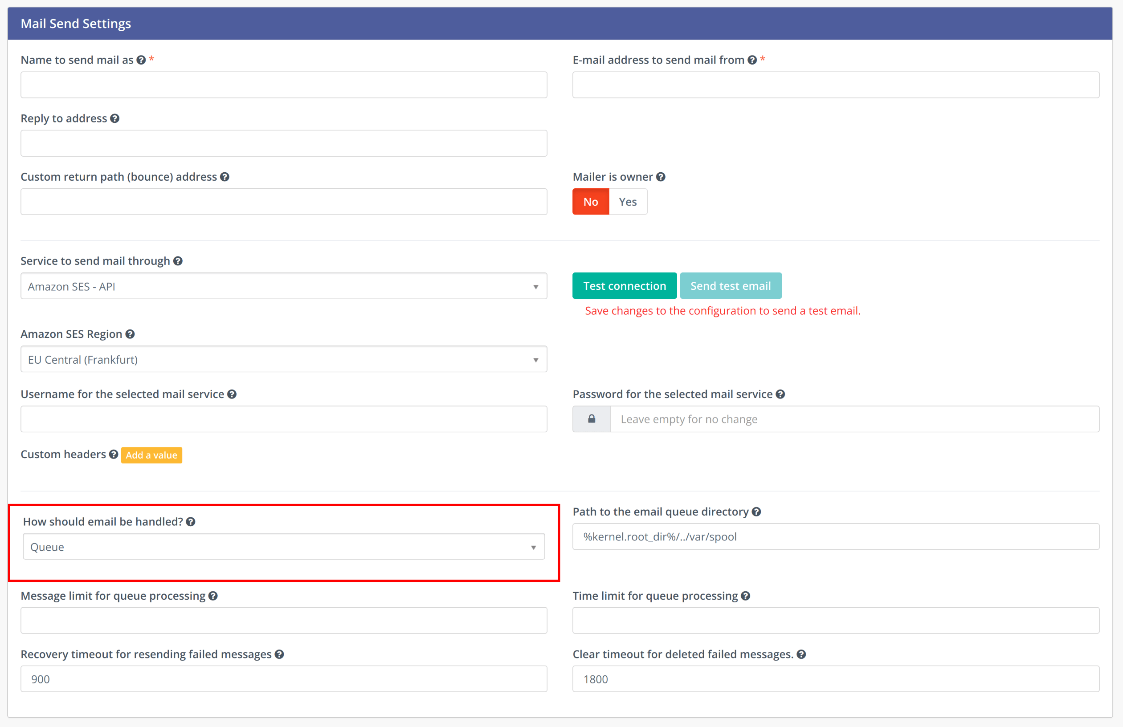Image resolution: width=1123 pixels, height=727 pixels.
Task: Click the Test connection button
Action: 624,286
